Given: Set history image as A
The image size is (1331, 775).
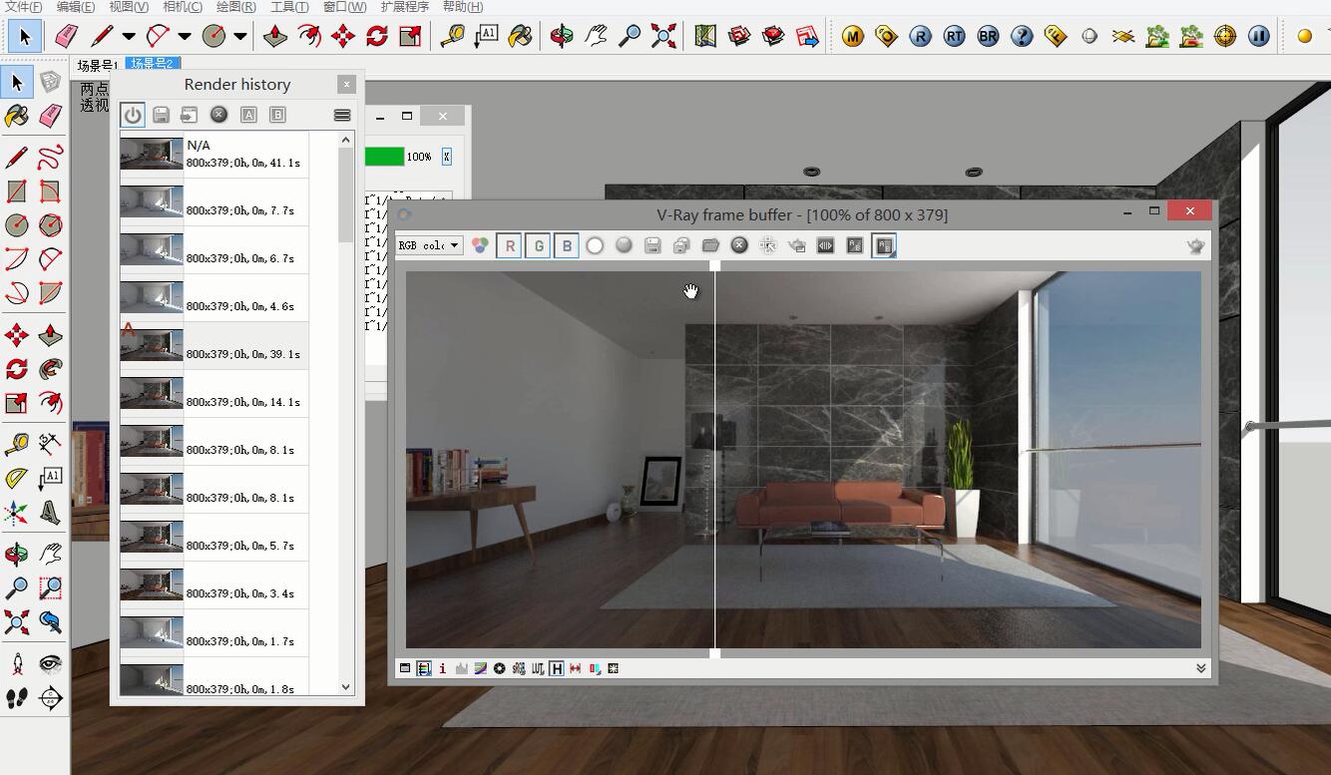Looking at the screenshot, I should [x=248, y=115].
